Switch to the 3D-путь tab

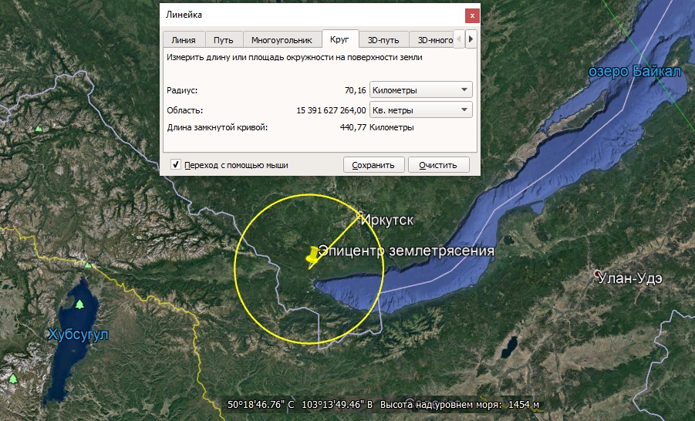tap(383, 40)
